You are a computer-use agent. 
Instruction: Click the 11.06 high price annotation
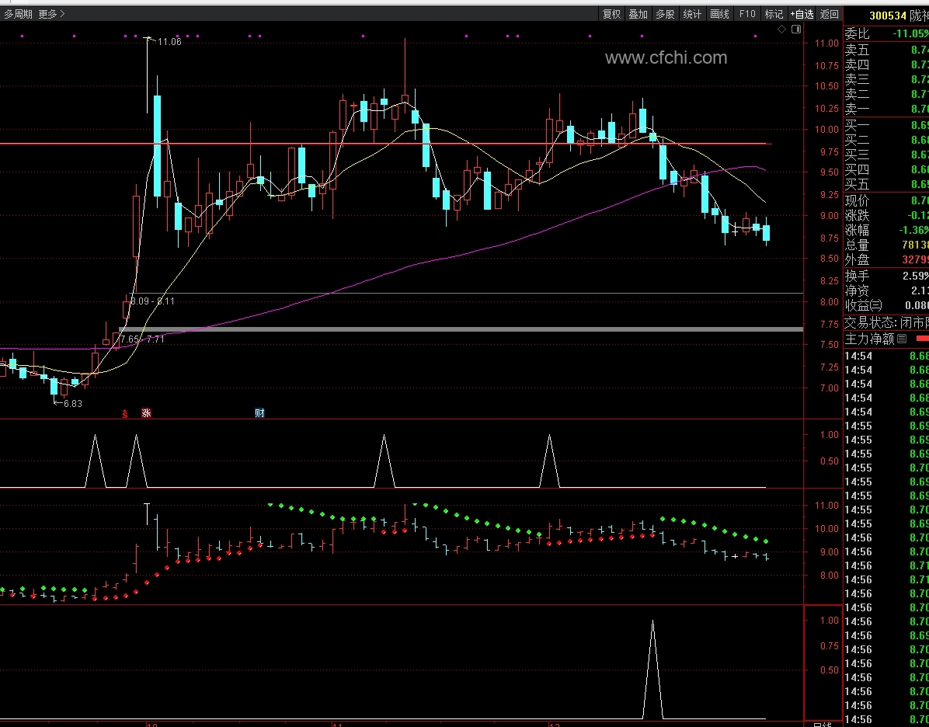tap(169, 41)
